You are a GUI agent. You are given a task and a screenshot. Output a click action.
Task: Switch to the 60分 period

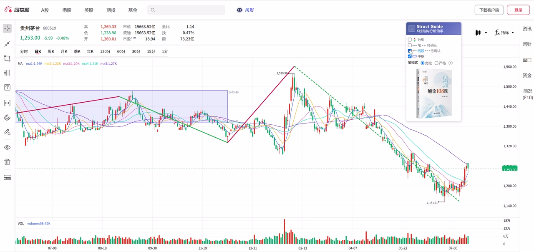[x=121, y=51]
